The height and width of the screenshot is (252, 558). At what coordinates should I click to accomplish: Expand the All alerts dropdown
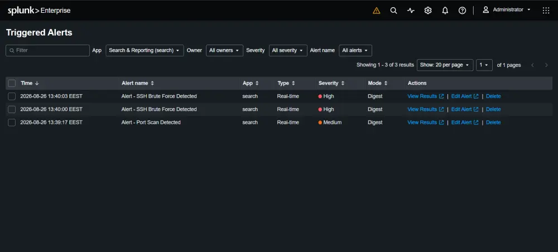pos(355,51)
